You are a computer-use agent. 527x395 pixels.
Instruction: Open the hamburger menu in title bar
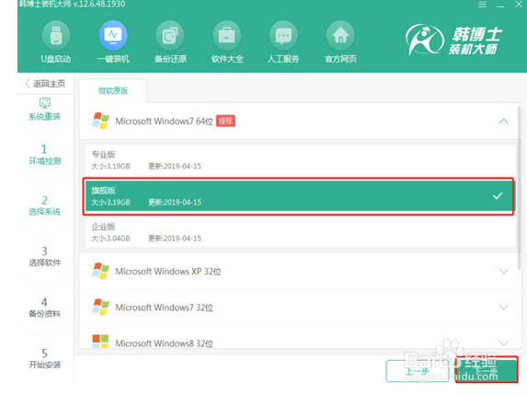click(482, 5)
